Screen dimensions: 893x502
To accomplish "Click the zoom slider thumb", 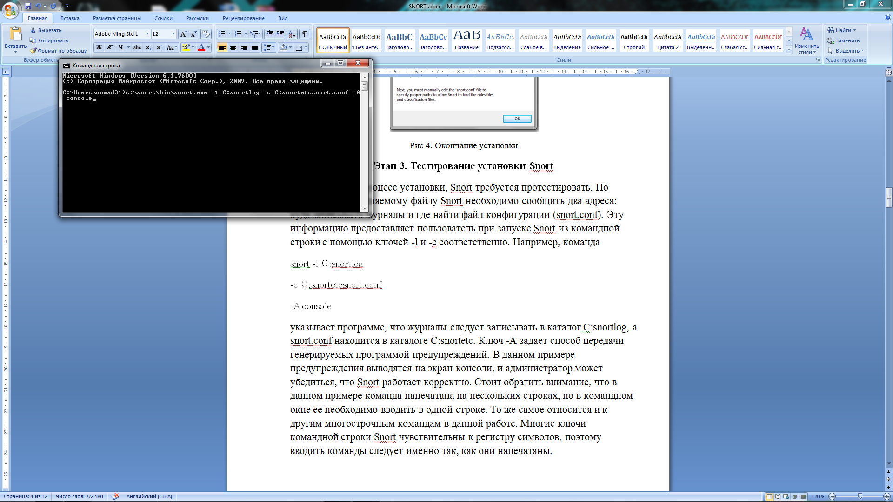I will 860,496.
